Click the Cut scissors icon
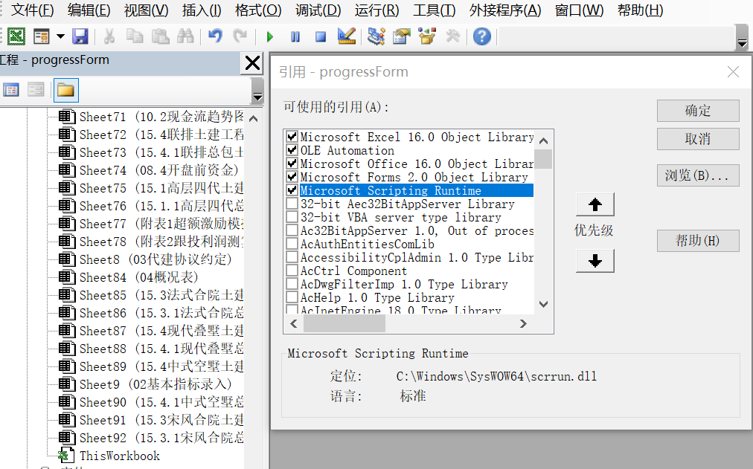 coord(109,36)
